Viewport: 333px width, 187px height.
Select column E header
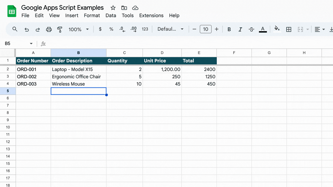(199, 53)
